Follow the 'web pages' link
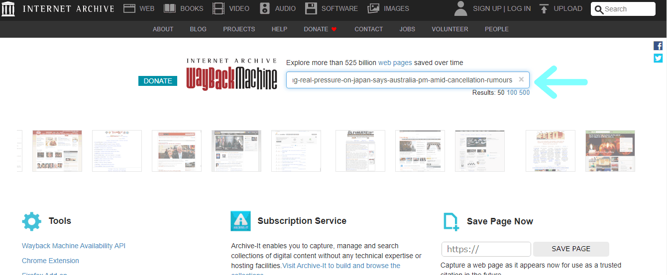This screenshot has height=275, width=667. pos(395,63)
